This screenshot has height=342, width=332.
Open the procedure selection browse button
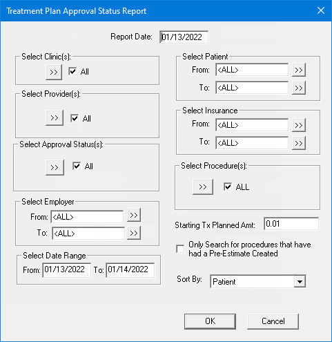click(203, 187)
